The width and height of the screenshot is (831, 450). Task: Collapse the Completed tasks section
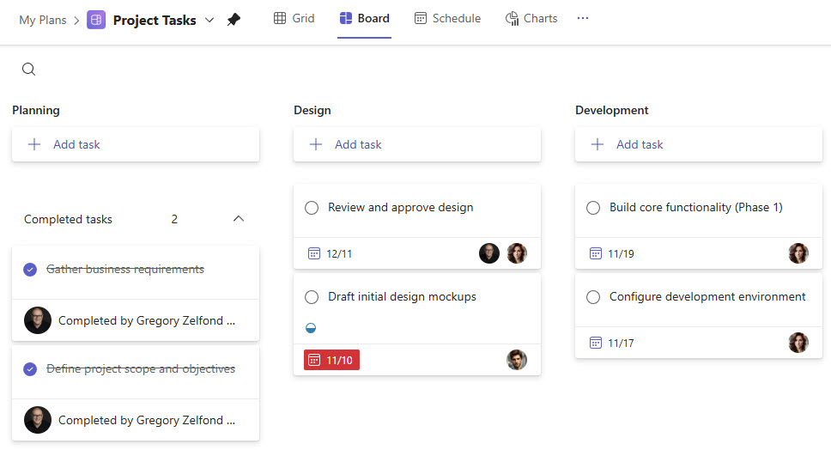pyautogui.click(x=239, y=219)
